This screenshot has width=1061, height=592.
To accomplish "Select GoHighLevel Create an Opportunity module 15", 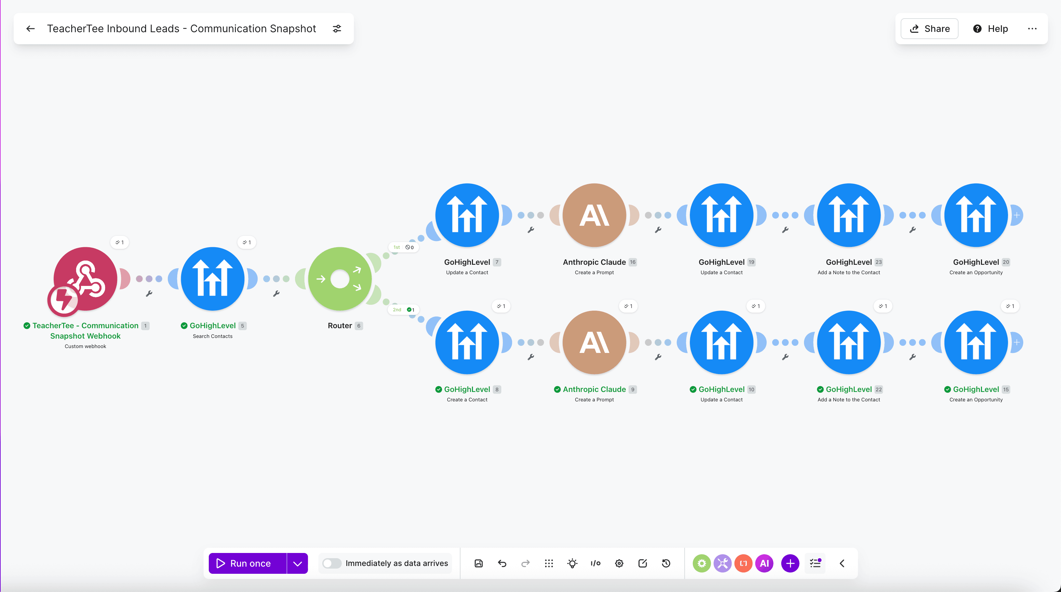I will coord(976,342).
